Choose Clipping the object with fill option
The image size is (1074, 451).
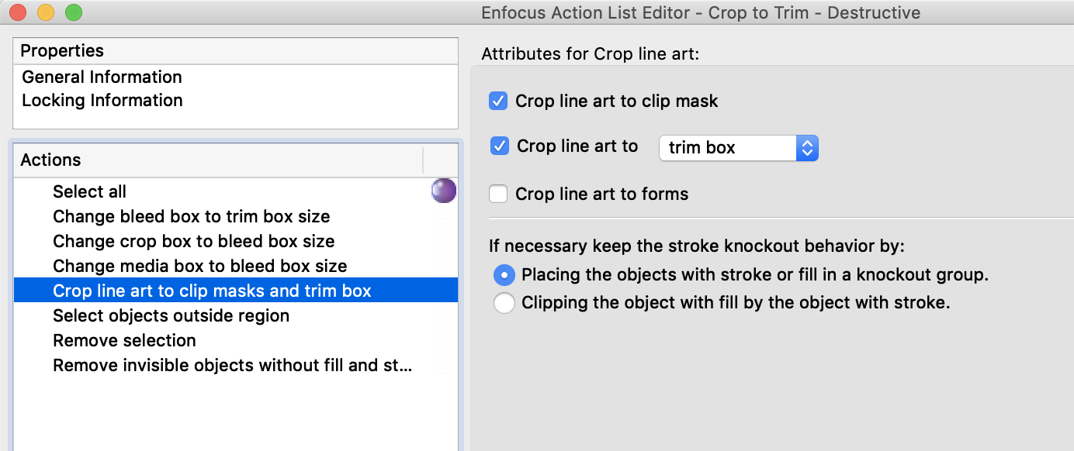pos(504,302)
